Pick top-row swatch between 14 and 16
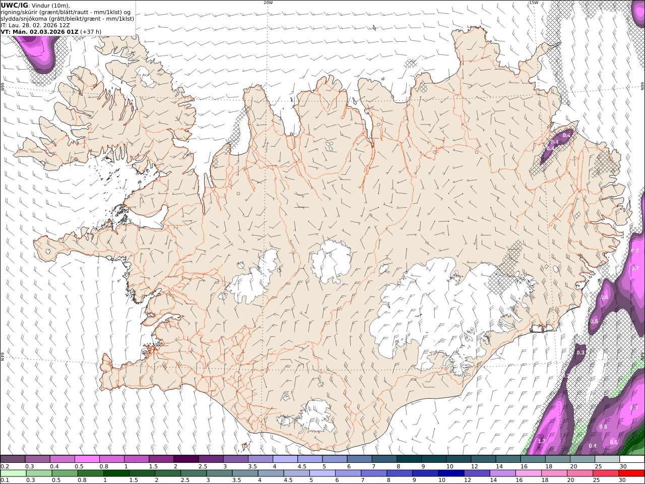Viewport: 645px width, 484px height. click(x=508, y=459)
